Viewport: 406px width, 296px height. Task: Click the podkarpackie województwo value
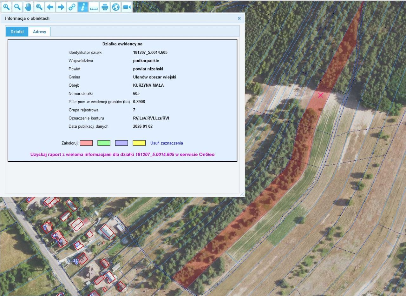tap(146, 61)
